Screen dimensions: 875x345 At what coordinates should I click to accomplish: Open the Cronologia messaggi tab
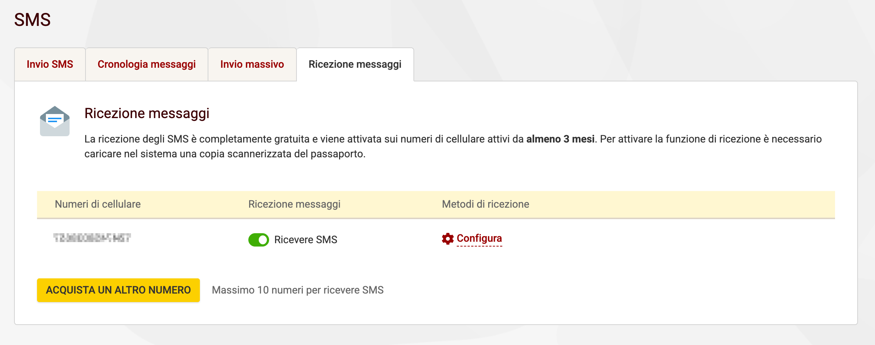click(147, 64)
